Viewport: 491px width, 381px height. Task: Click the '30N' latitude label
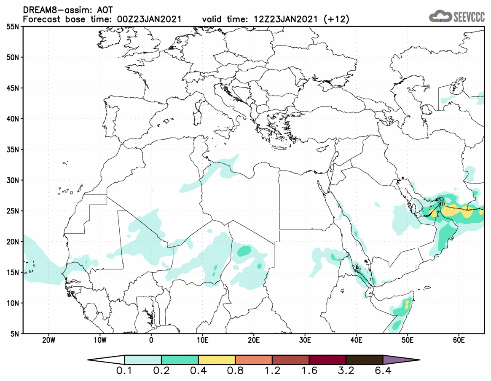13,180
